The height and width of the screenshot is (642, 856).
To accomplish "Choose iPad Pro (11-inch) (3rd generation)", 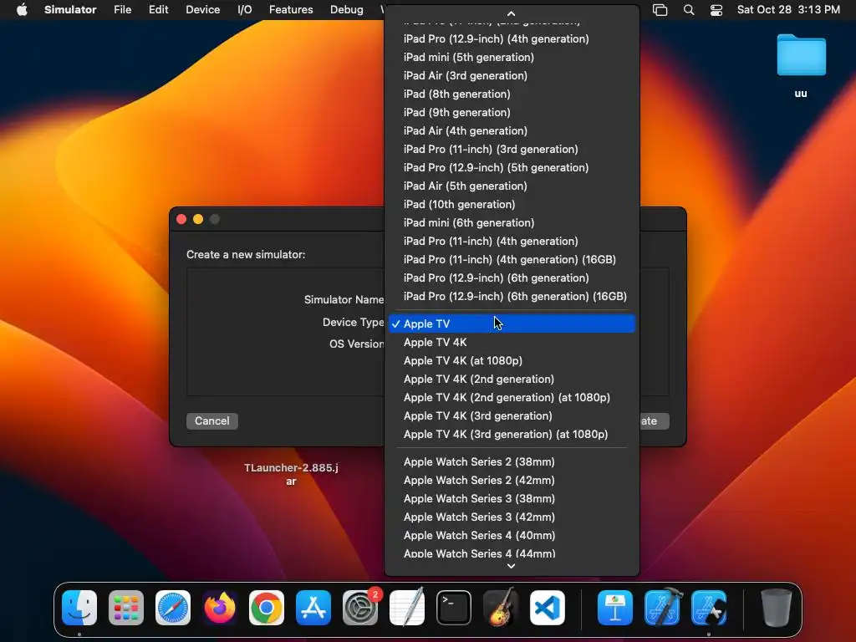I will 512,149.
